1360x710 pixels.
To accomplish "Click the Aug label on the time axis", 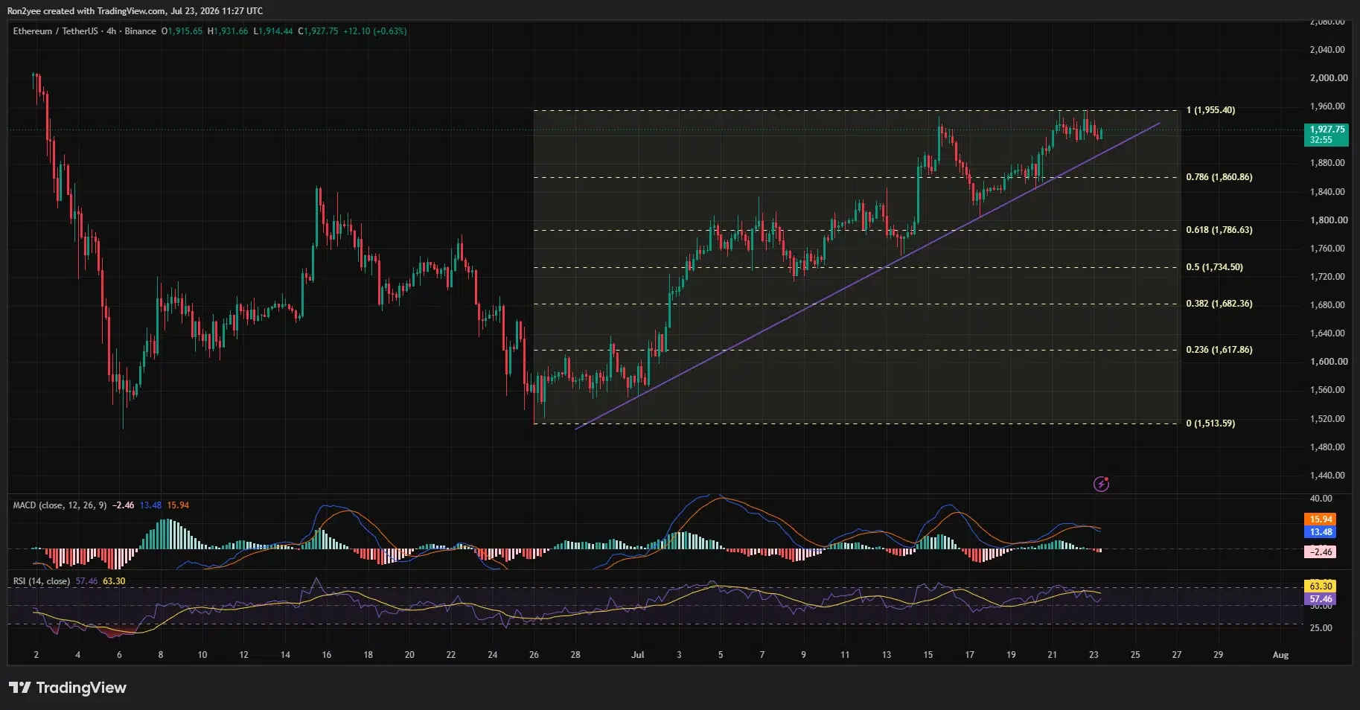I will click(1280, 655).
